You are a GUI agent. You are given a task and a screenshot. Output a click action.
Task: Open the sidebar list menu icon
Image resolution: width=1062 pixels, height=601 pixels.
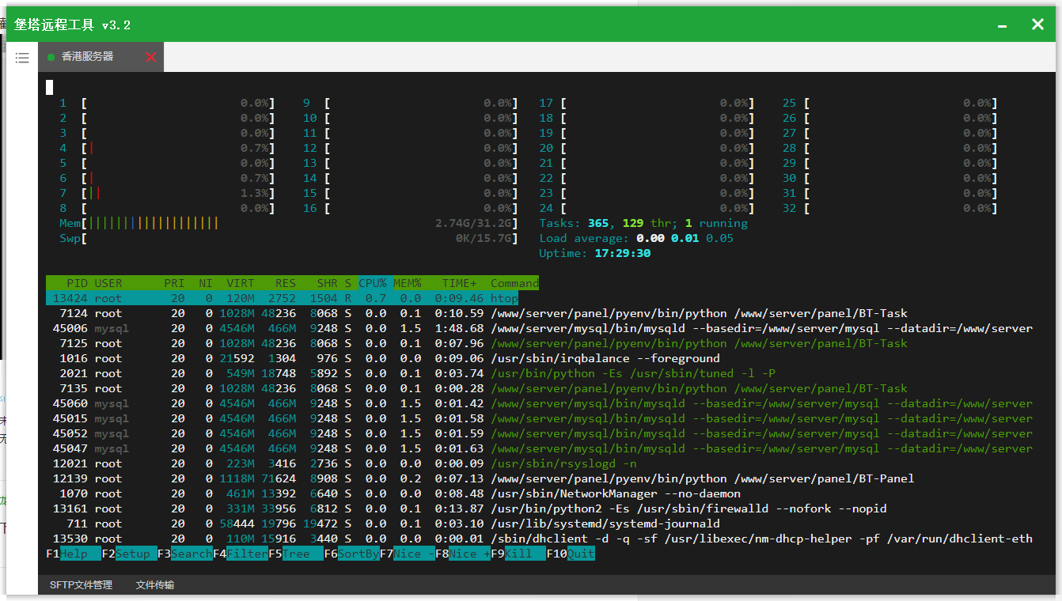[22, 58]
